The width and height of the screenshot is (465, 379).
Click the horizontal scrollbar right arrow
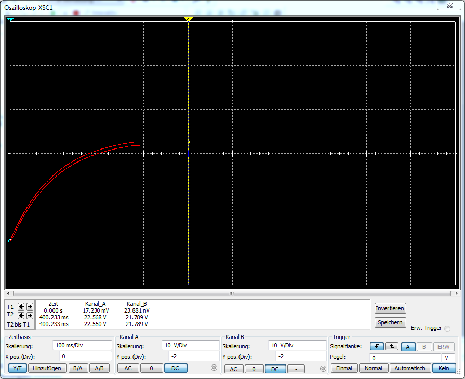pyautogui.click(x=456, y=294)
